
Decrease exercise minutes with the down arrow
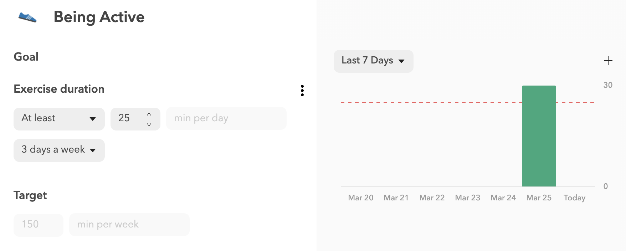pyautogui.click(x=149, y=124)
